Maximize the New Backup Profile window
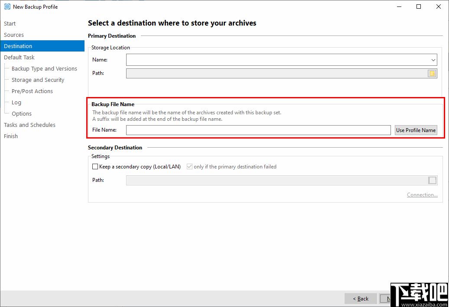449x307 pixels. click(x=419, y=6)
